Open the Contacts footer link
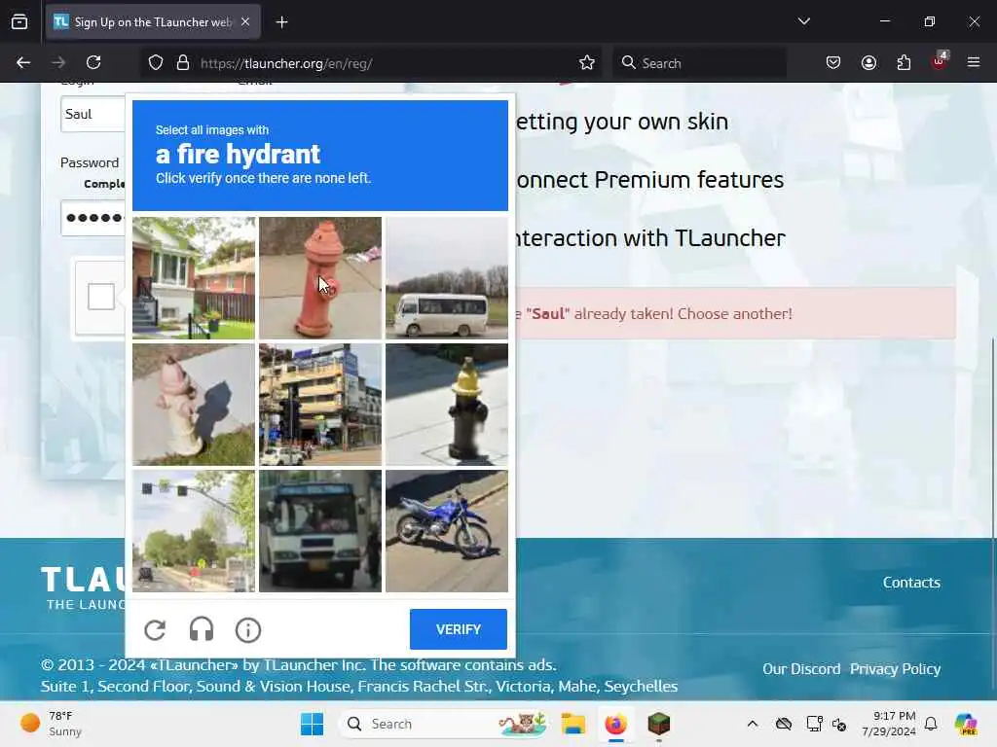 911,583
